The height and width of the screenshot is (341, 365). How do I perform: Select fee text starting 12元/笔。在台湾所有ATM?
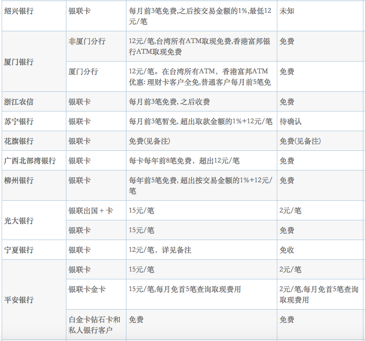click(200, 77)
